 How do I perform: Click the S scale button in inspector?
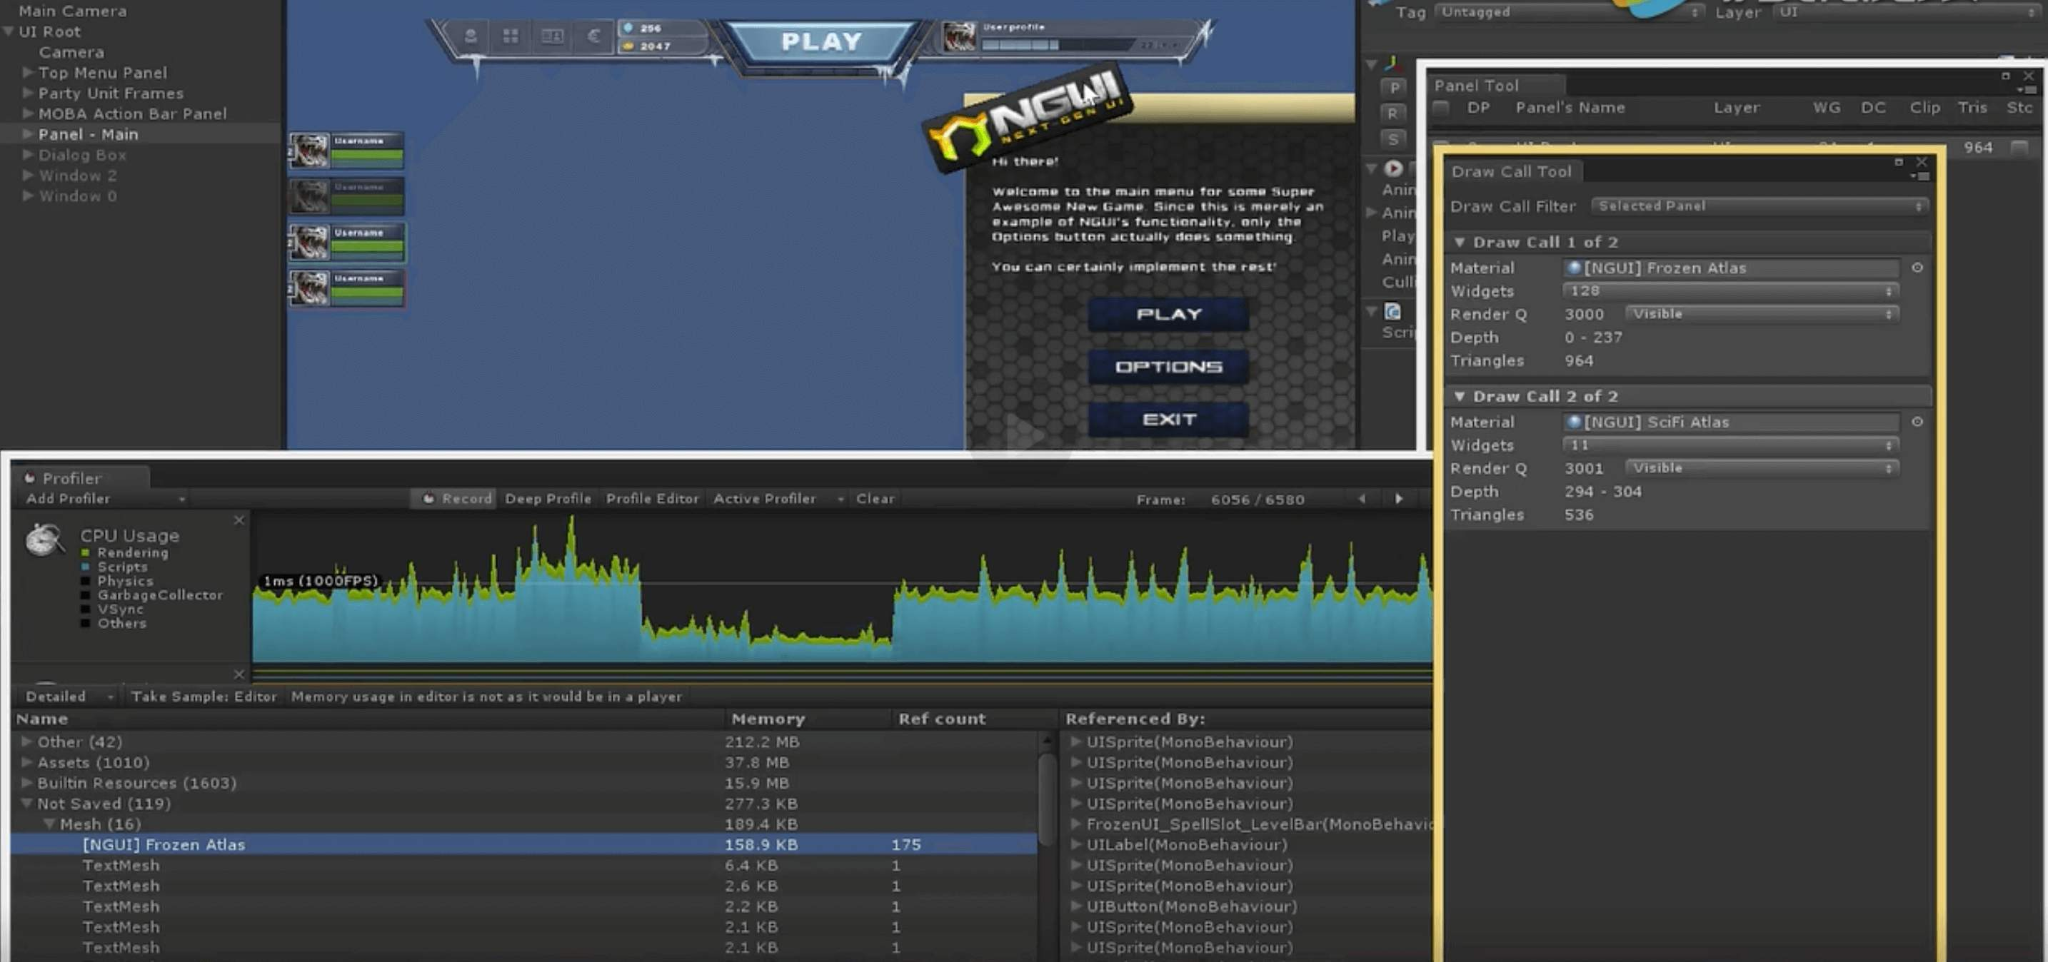1393,138
